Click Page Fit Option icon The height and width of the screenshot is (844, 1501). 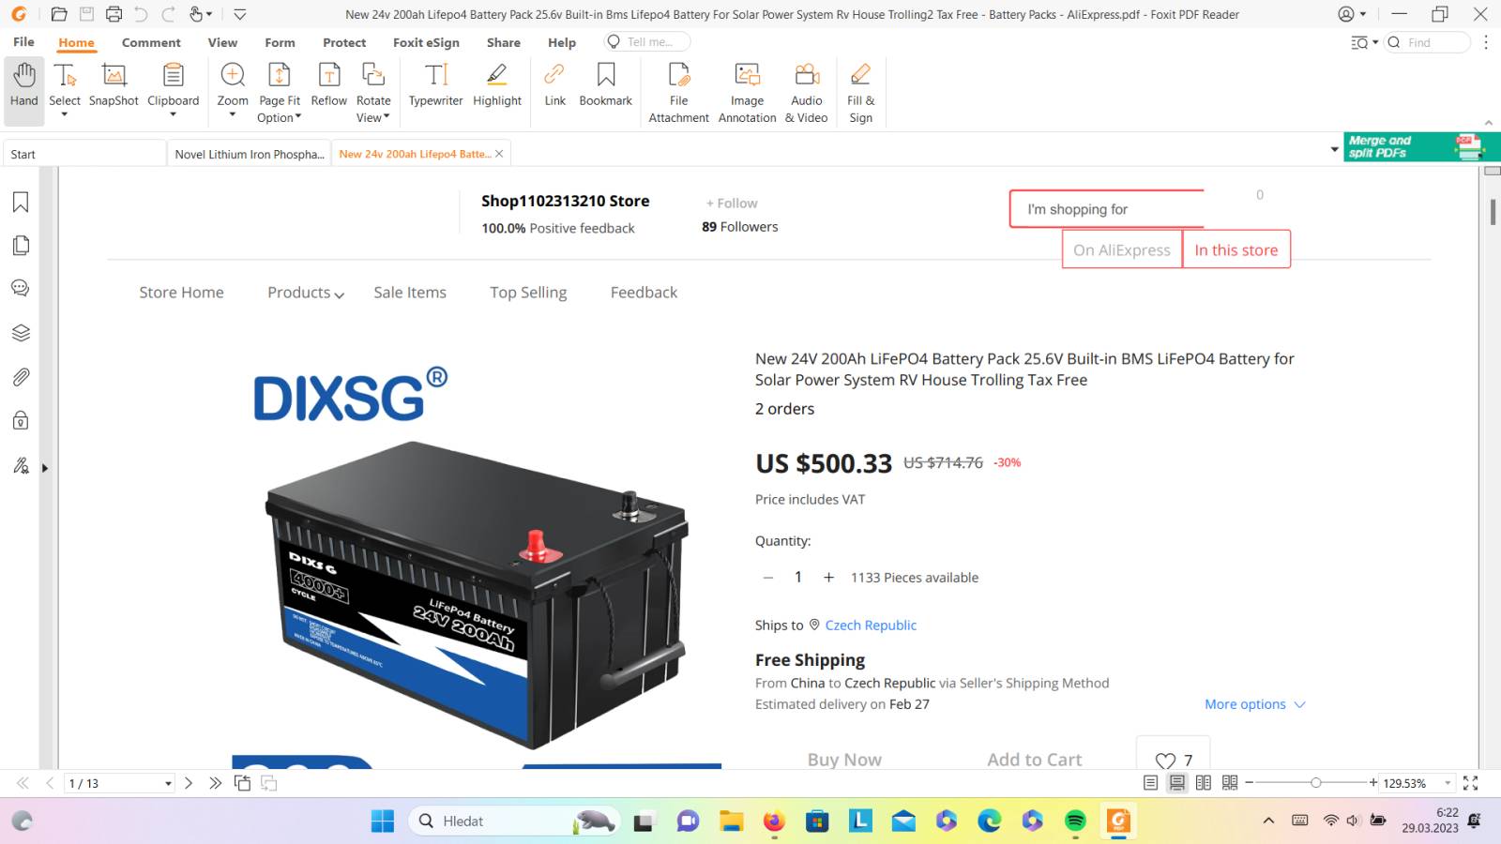tap(280, 75)
